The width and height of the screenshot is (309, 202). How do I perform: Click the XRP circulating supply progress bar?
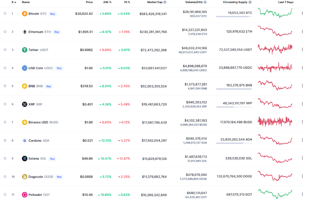234,107
